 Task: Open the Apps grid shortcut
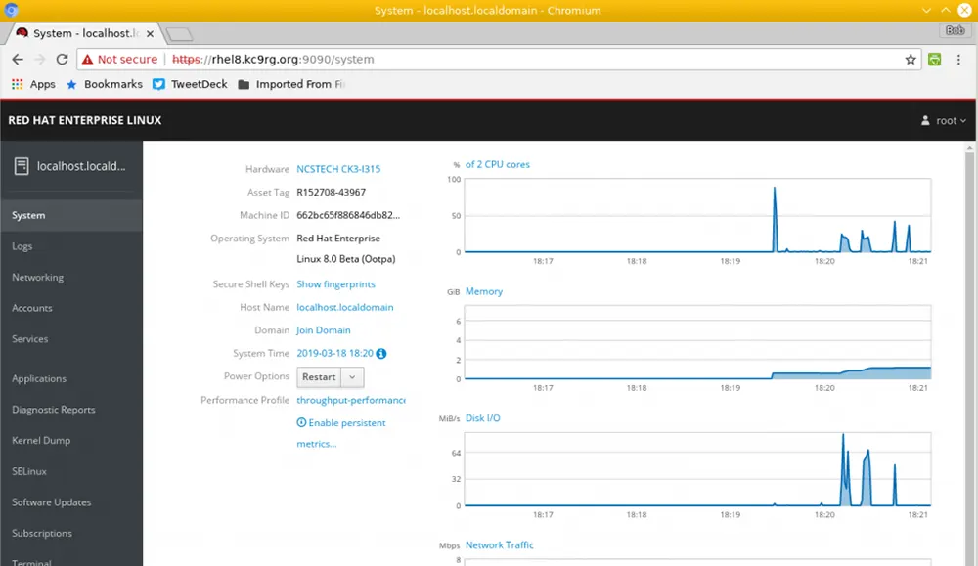click(x=33, y=84)
